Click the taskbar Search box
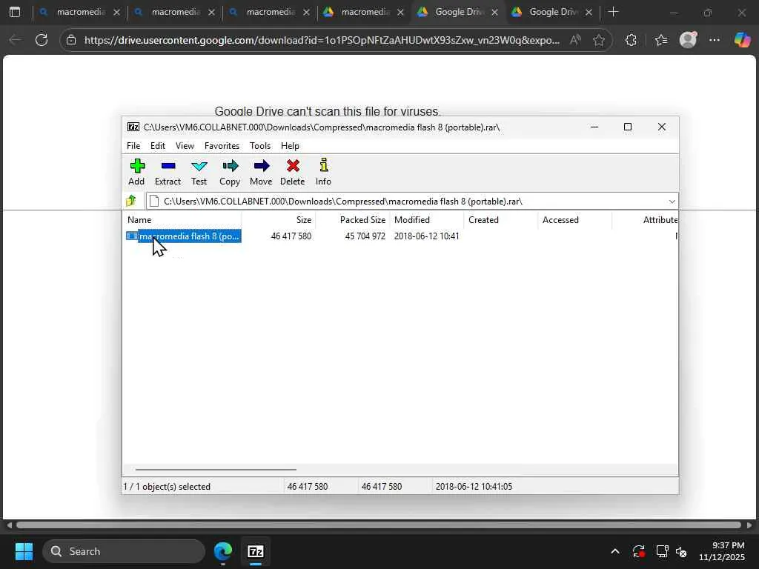The width and height of the screenshot is (759, 569). (124, 551)
